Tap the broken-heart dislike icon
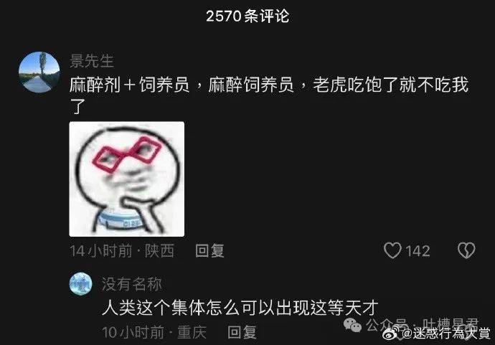 (466, 250)
